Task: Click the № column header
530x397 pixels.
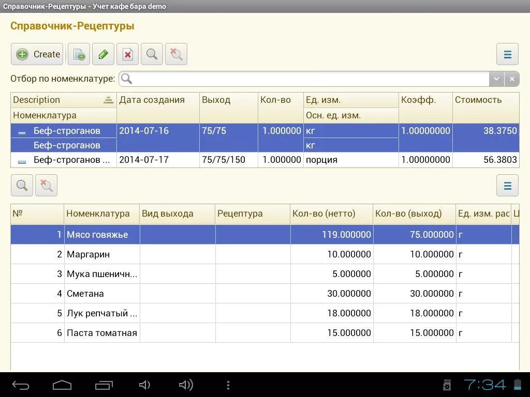Action: [37, 213]
